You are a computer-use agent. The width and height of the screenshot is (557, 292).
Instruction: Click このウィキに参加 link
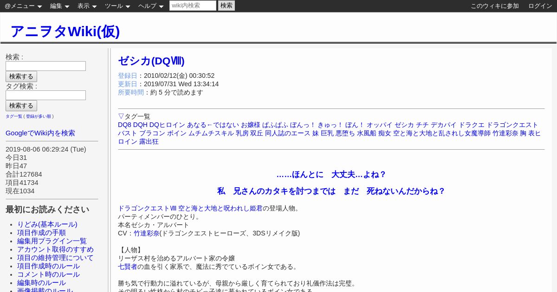pyautogui.click(x=495, y=6)
